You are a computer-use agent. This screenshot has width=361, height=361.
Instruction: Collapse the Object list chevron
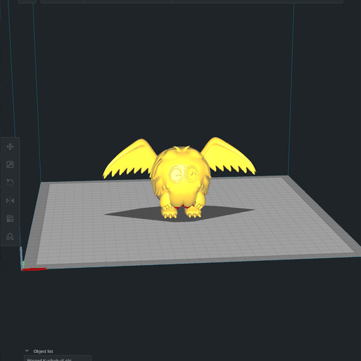tap(27, 351)
